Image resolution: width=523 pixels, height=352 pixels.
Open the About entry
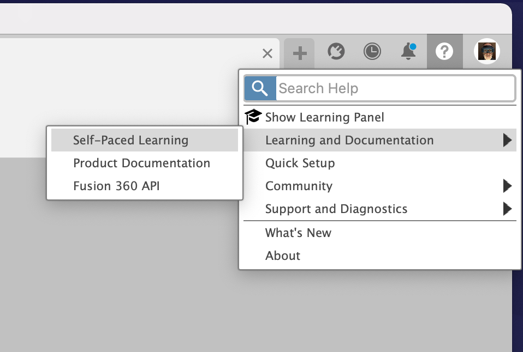coord(380,256)
